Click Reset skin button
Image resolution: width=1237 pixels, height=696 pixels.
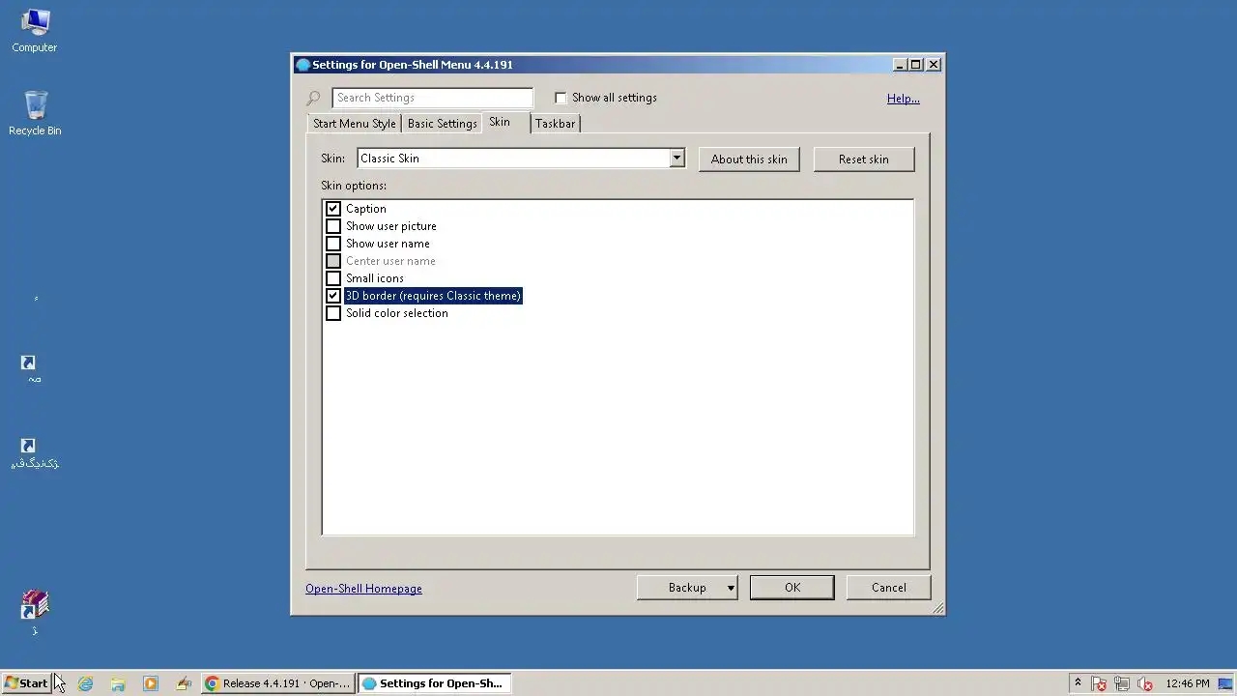(864, 159)
